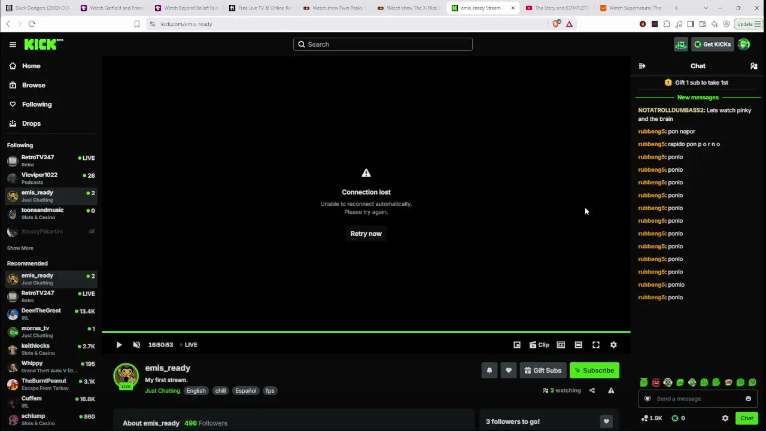
Task: Report stream with warning triangle icon
Action: 611,390
